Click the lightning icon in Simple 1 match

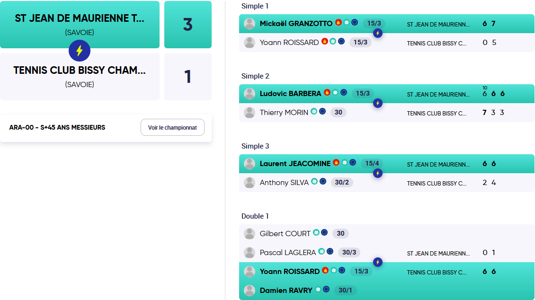click(378, 33)
